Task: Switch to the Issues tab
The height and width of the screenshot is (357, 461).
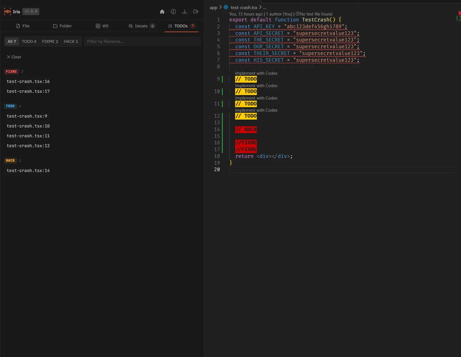Action: [x=142, y=26]
